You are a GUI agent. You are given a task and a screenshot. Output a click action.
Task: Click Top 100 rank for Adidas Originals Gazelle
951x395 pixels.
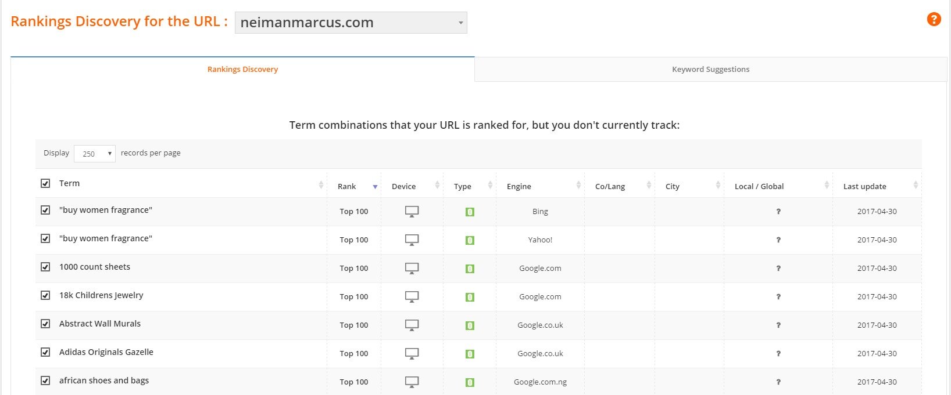coord(354,354)
